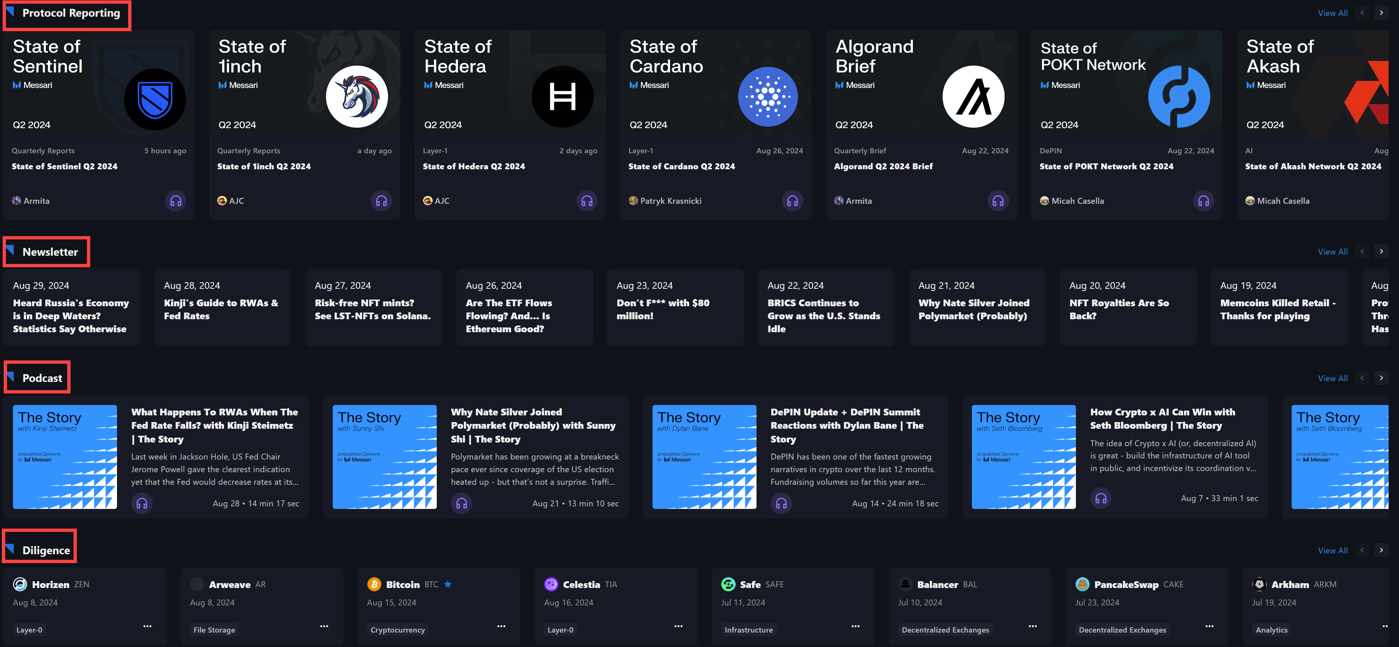Play audio for State of POKT Network report
The width and height of the screenshot is (1399, 647).
click(x=1204, y=201)
